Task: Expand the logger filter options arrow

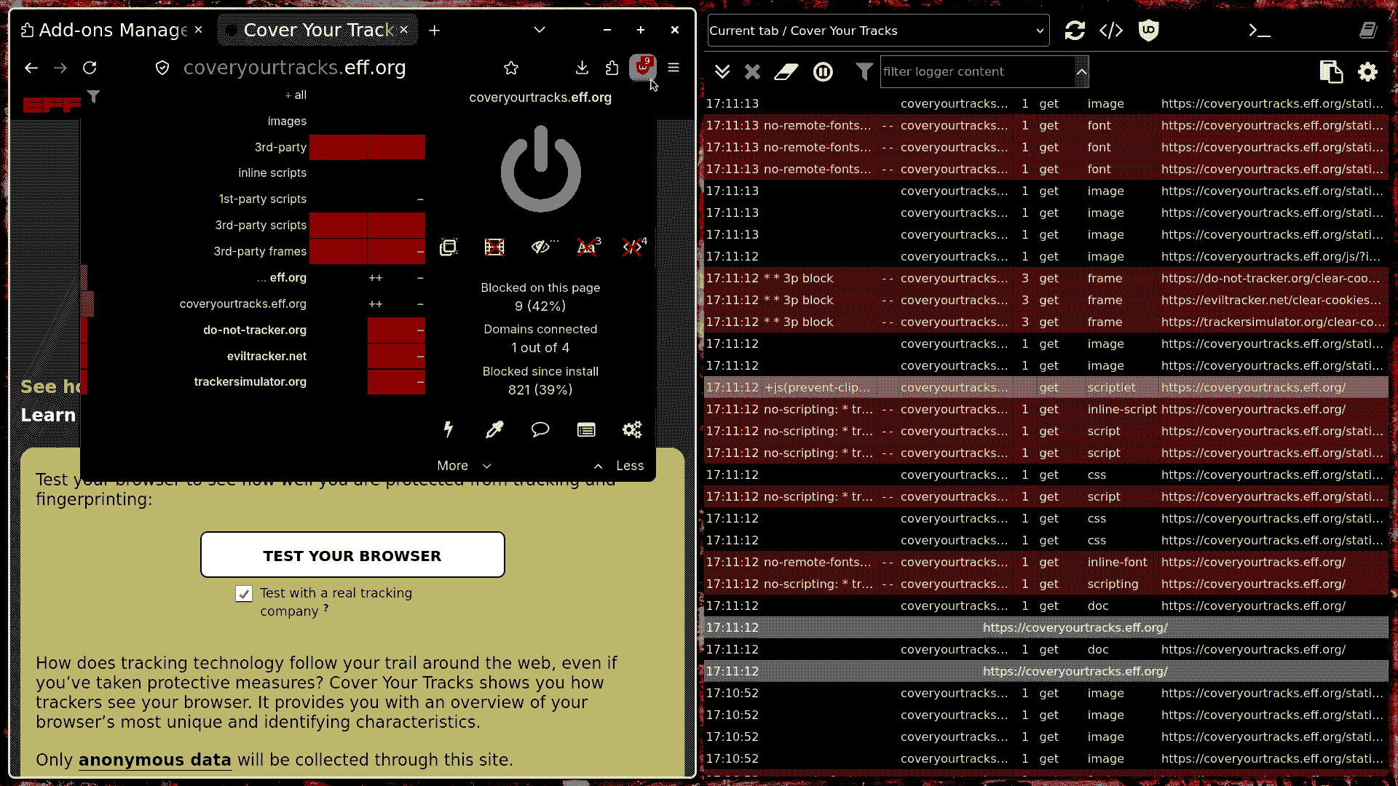Action: [x=1081, y=71]
